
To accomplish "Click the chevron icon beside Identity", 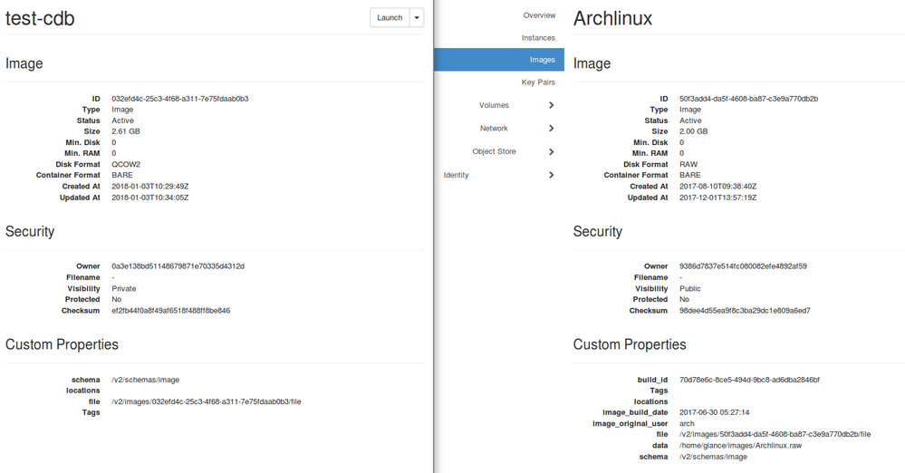I will 551,175.
